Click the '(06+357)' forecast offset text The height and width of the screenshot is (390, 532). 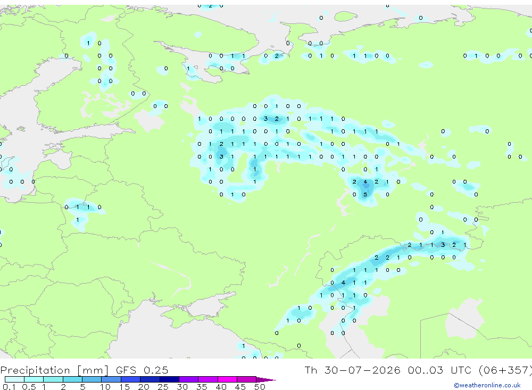[505, 370]
